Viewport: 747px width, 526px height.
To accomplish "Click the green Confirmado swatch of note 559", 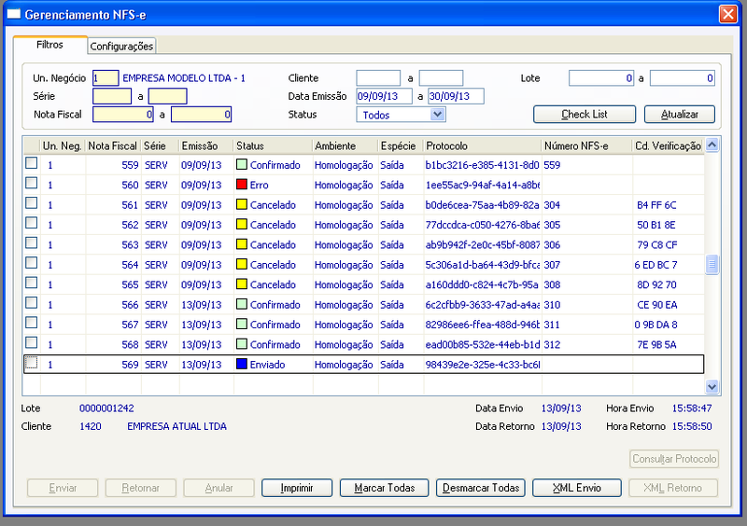I will click(242, 164).
